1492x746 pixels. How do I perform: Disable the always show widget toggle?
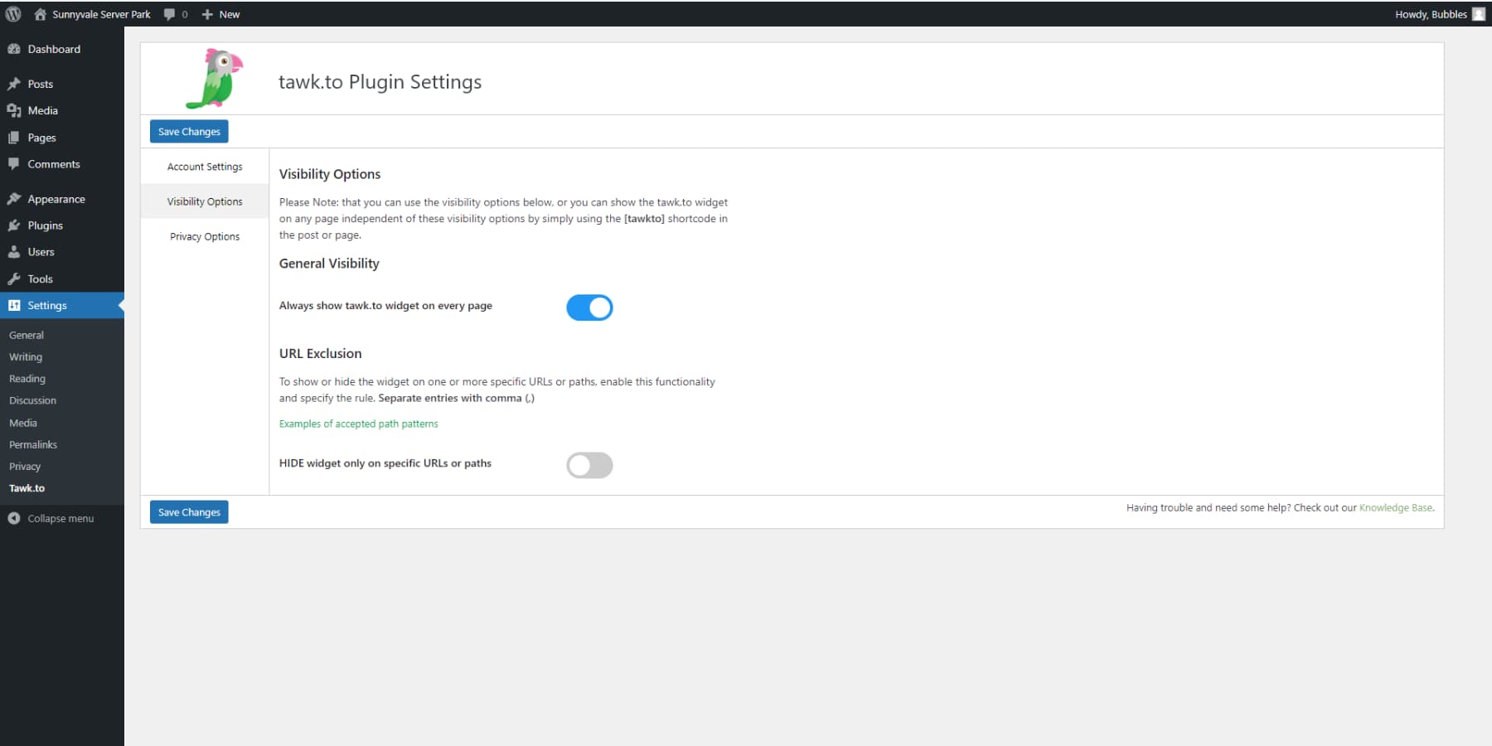589,308
